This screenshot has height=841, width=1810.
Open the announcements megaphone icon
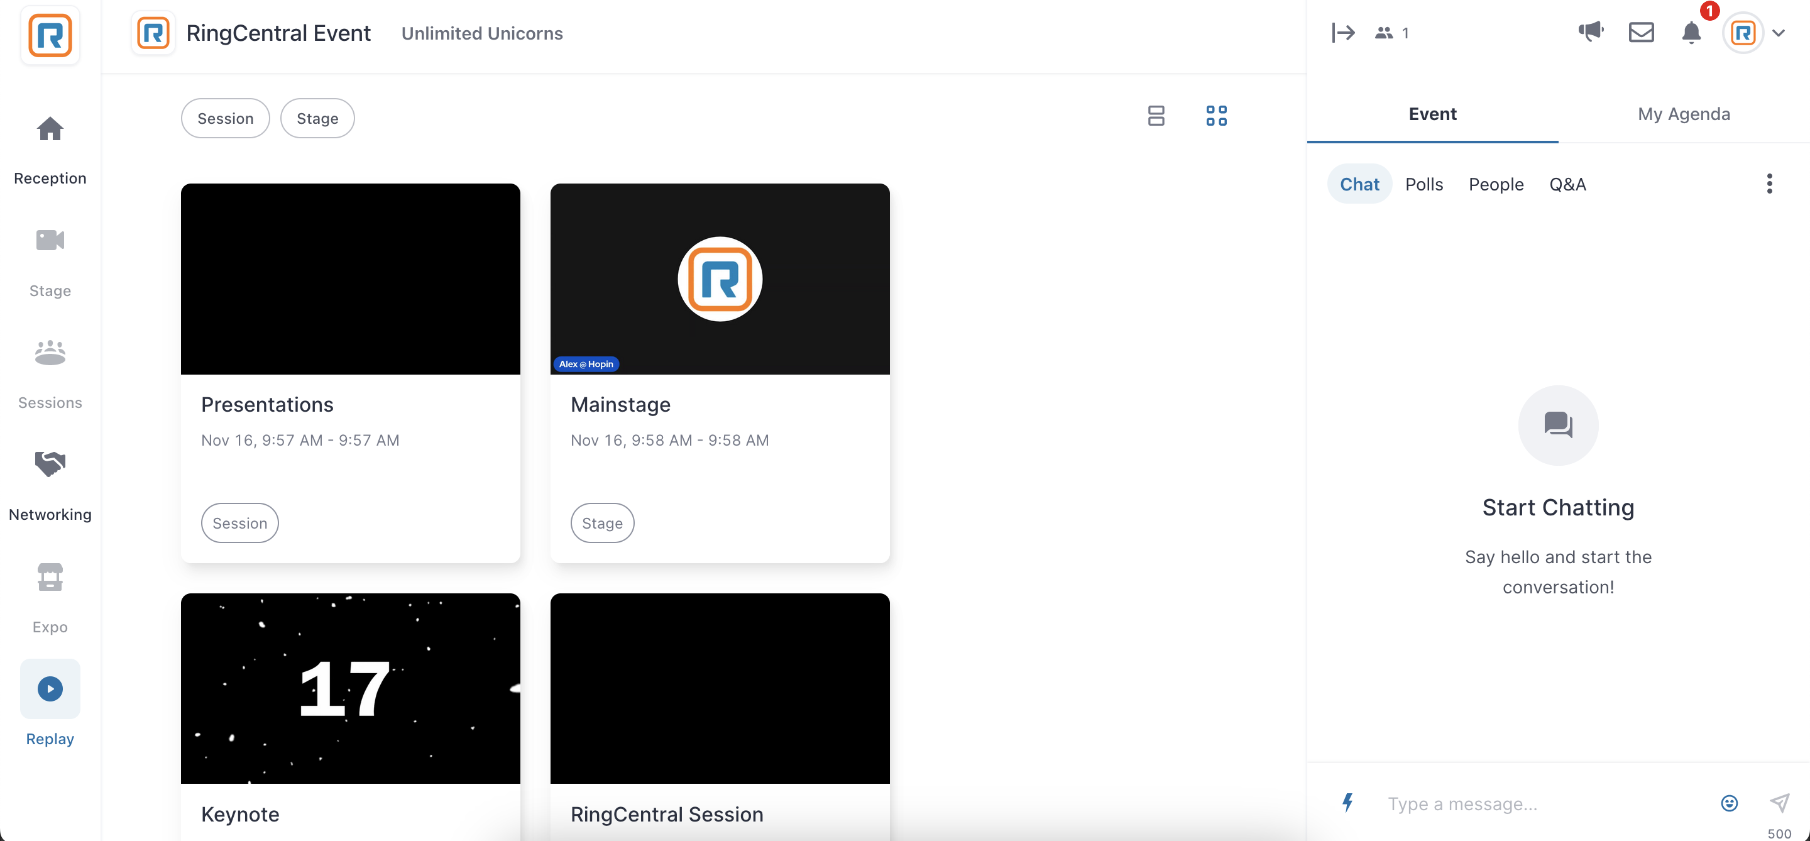[x=1591, y=31]
